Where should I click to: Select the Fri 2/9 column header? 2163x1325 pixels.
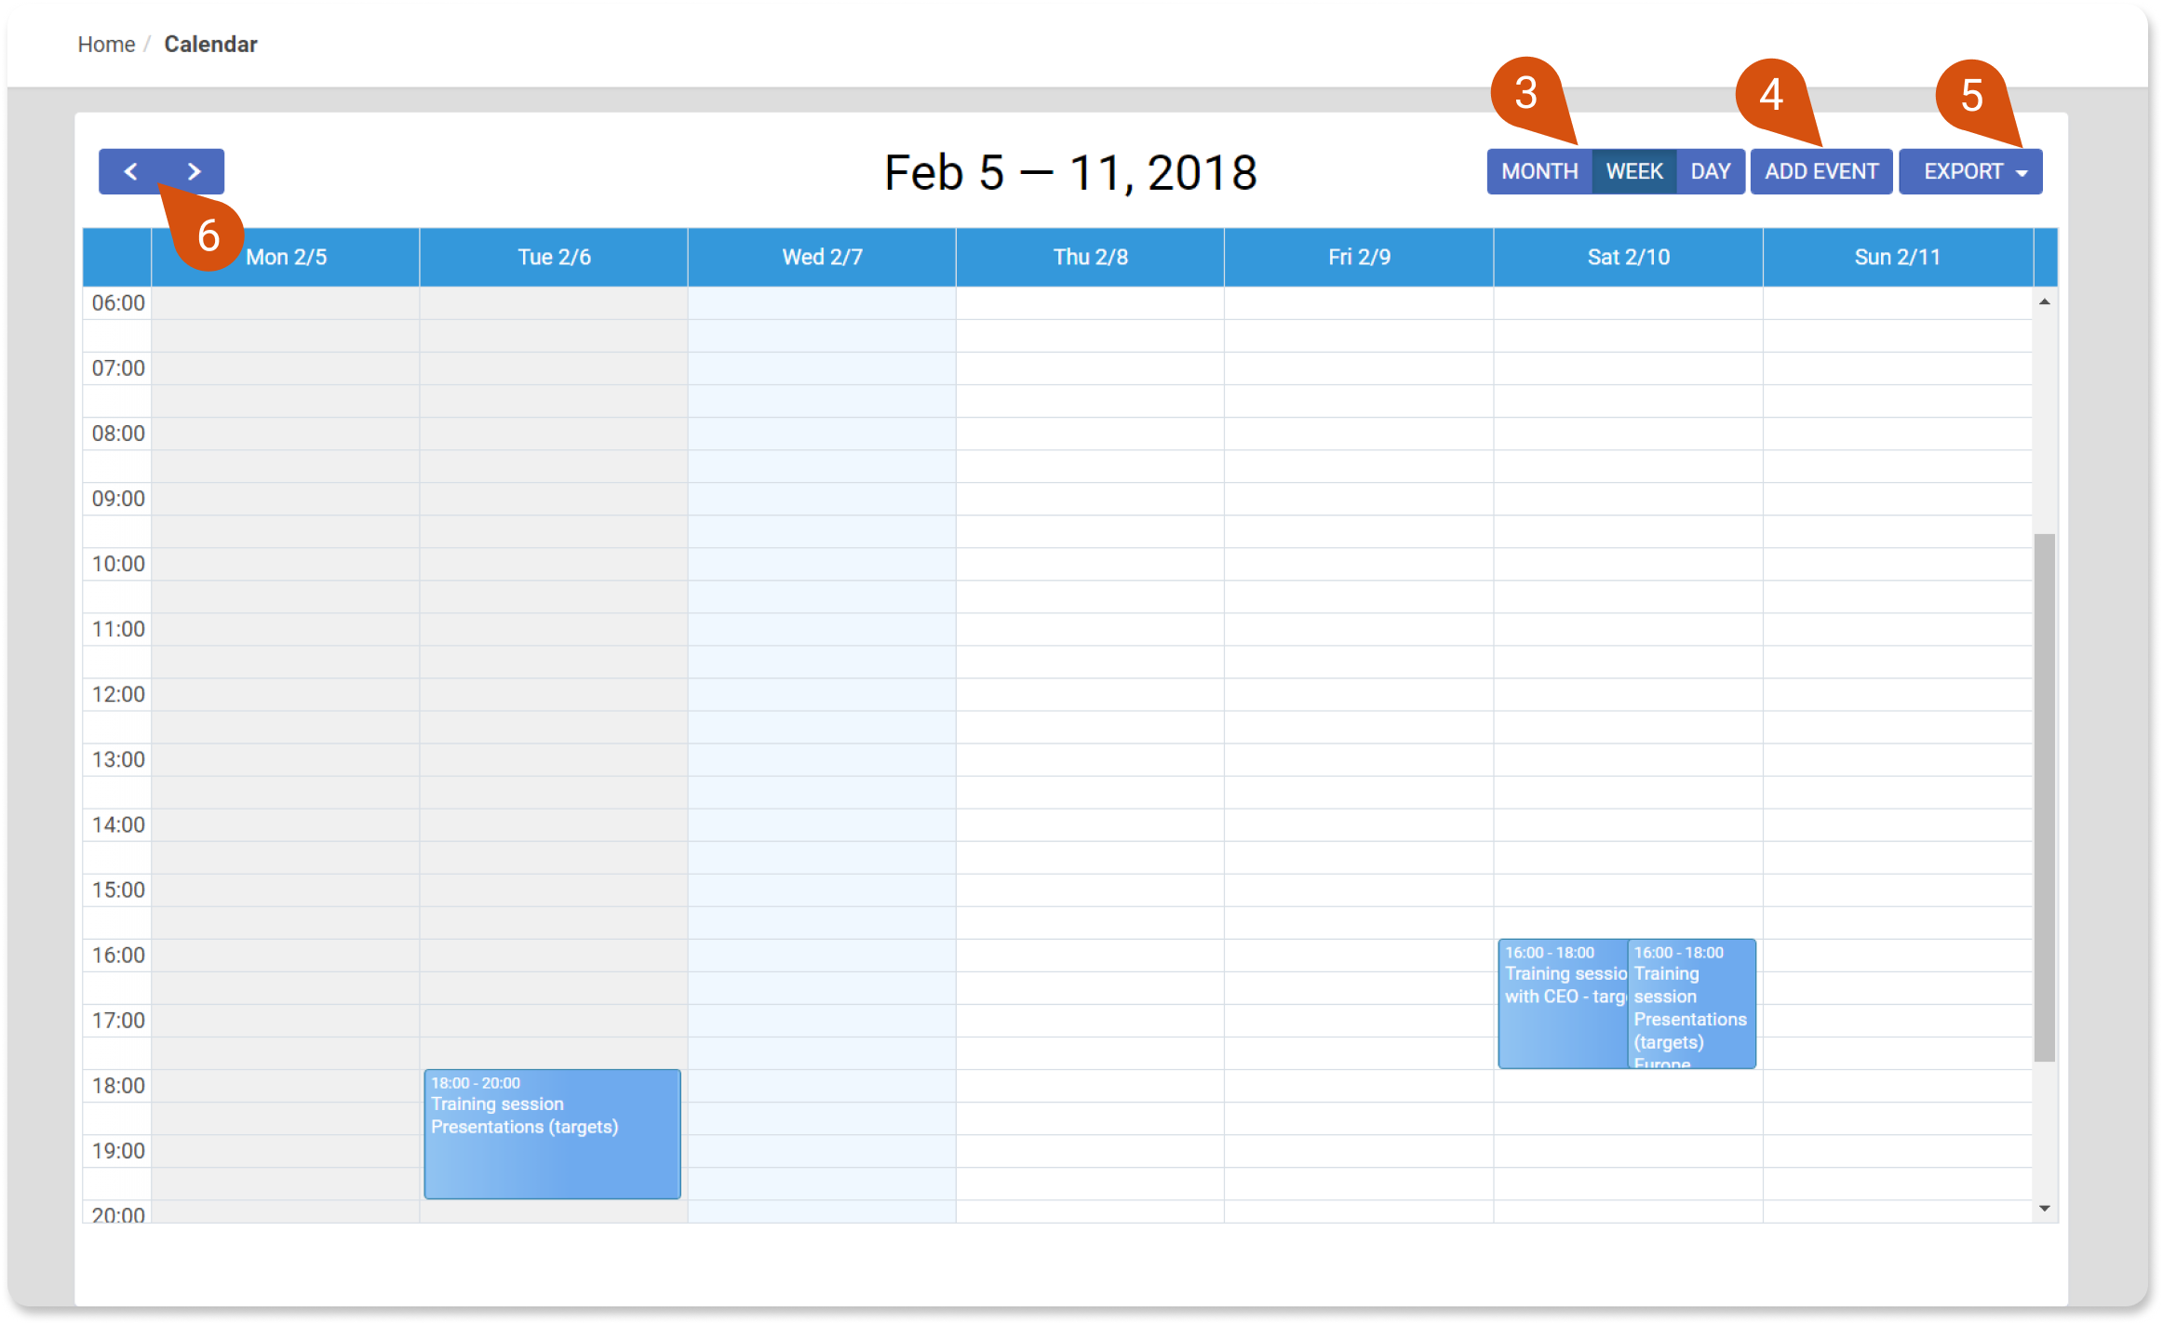pyautogui.click(x=1359, y=257)
